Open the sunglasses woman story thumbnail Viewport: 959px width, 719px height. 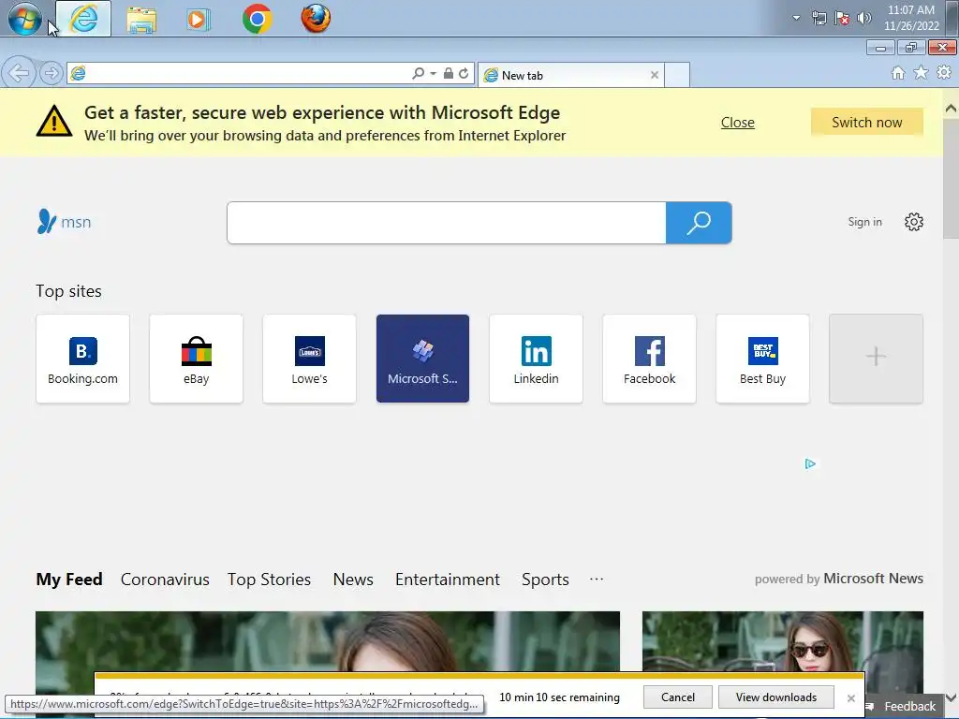tap(783, 642)
